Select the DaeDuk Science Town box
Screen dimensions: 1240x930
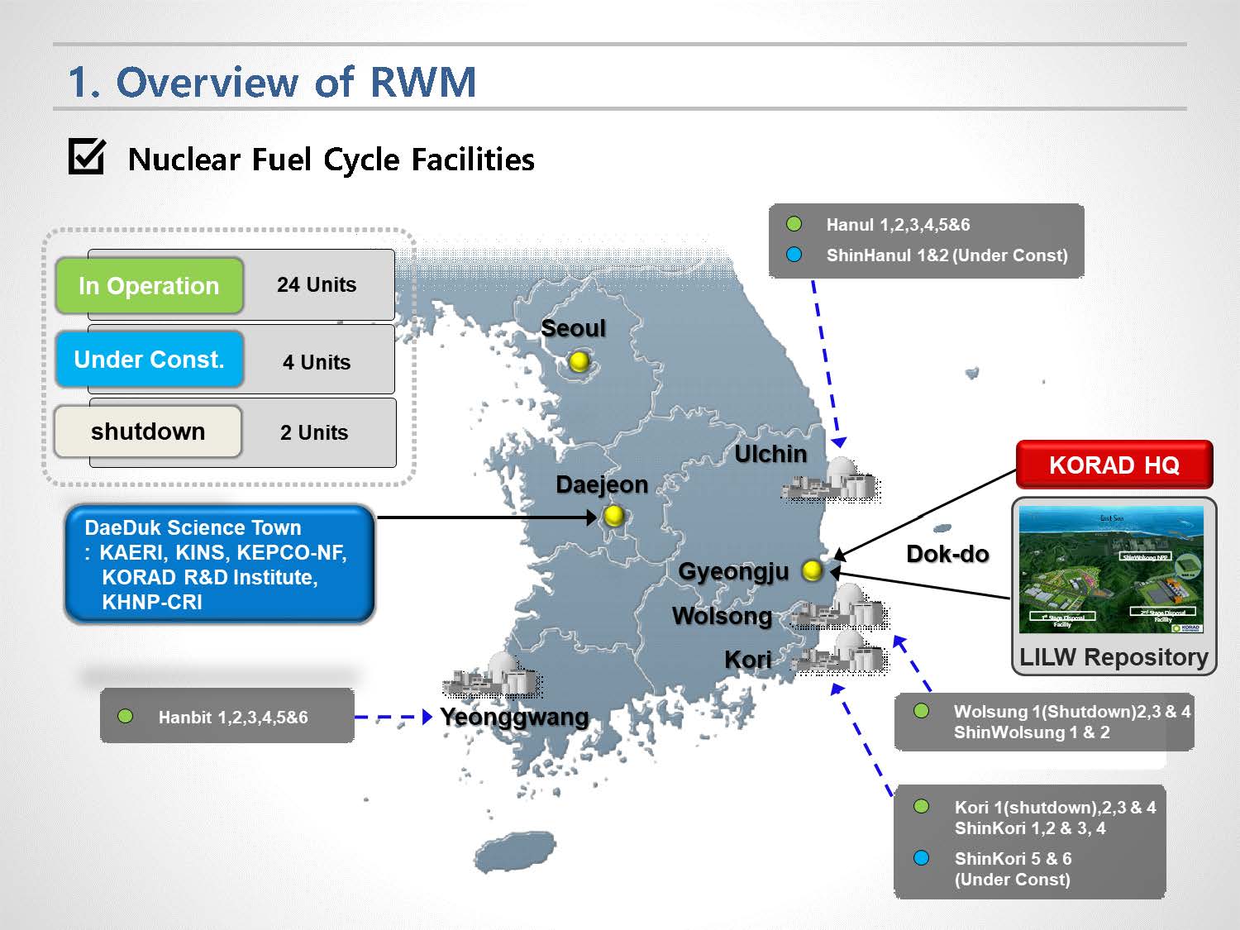[220, 565]
